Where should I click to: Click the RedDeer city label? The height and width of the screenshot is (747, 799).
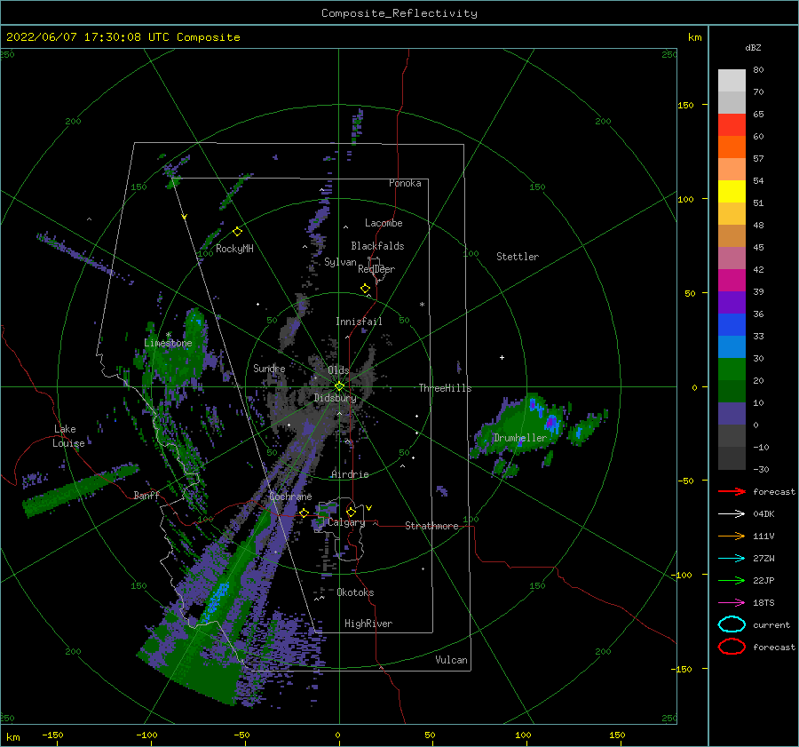click(376, 269)
